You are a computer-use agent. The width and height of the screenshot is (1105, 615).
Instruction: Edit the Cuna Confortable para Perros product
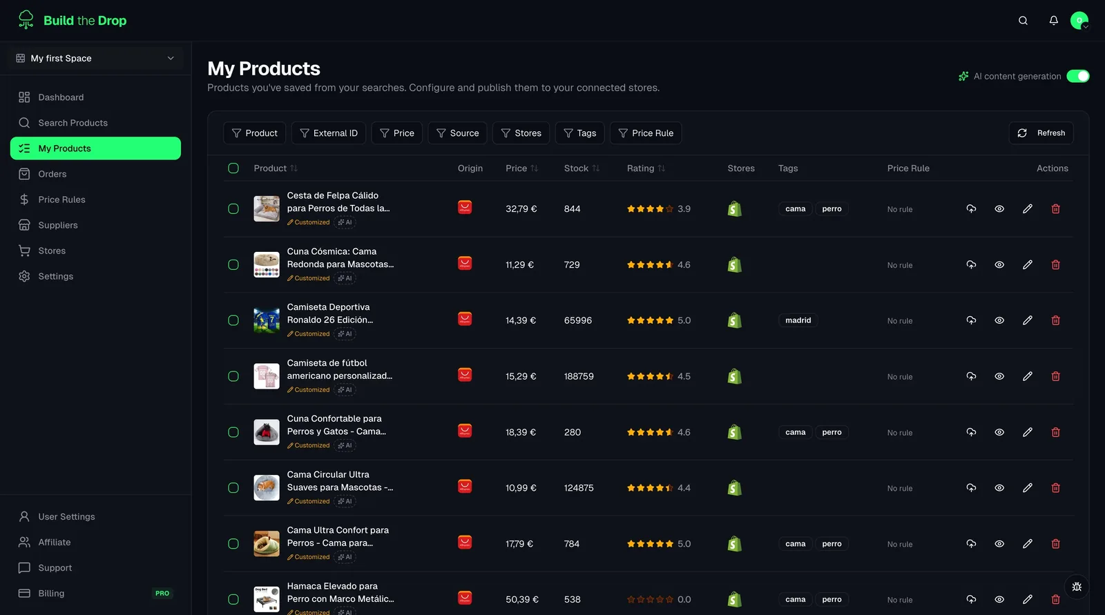coord(1028,432)
